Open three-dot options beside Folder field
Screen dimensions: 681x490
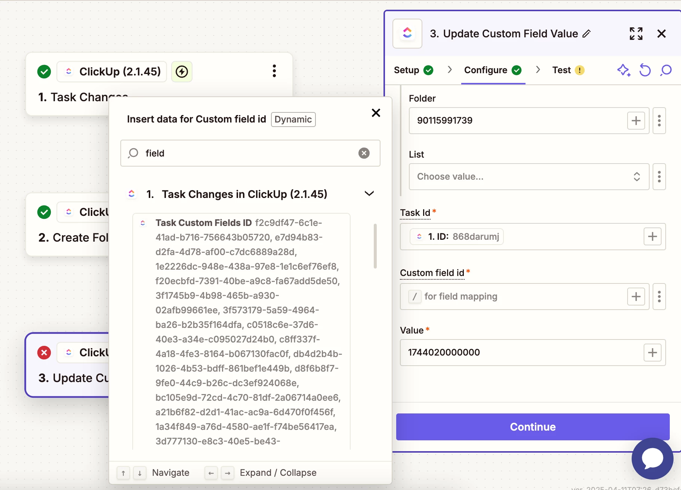[659, 121]
